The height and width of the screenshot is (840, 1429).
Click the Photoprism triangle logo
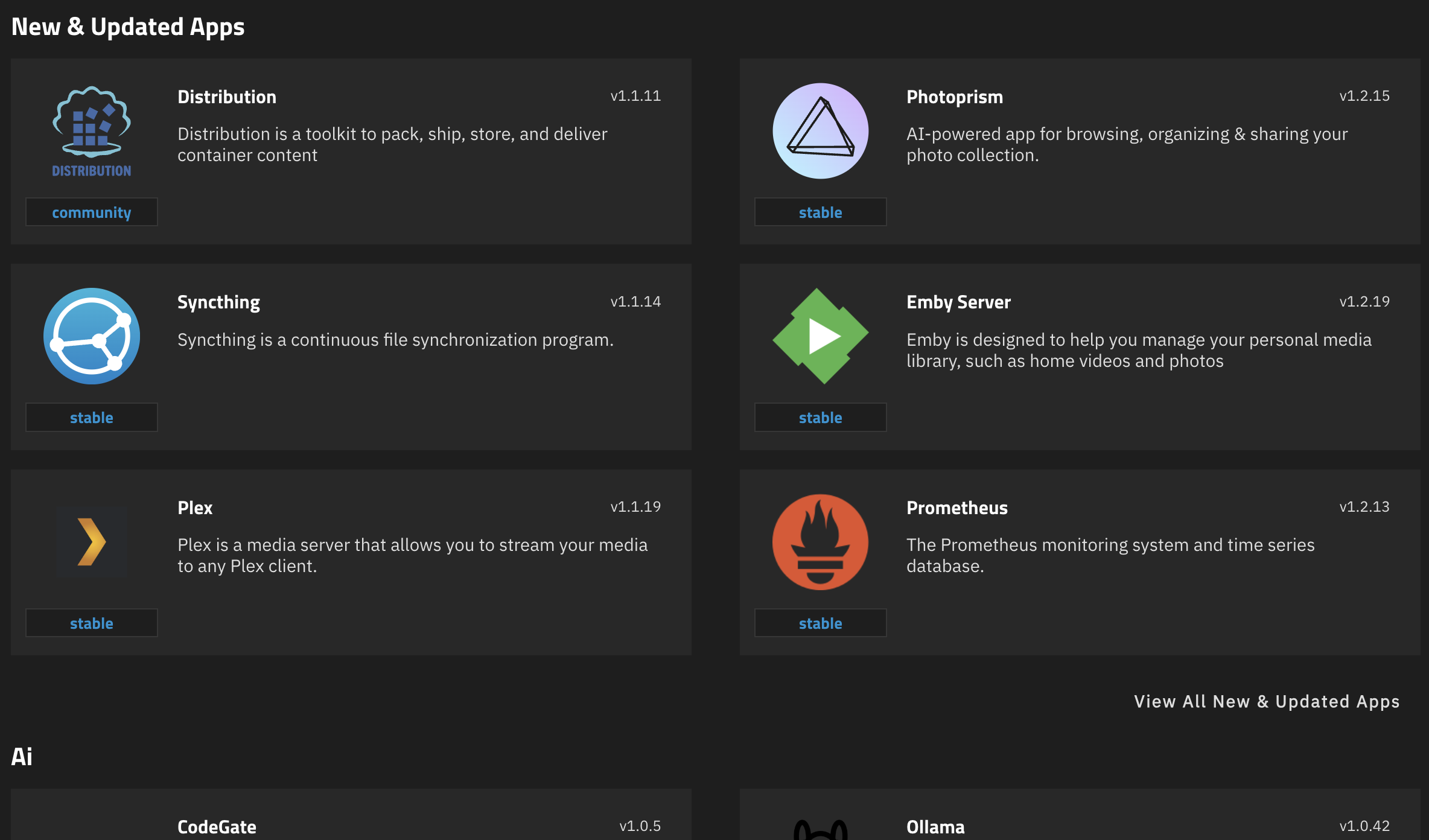(x=821, y=131)
